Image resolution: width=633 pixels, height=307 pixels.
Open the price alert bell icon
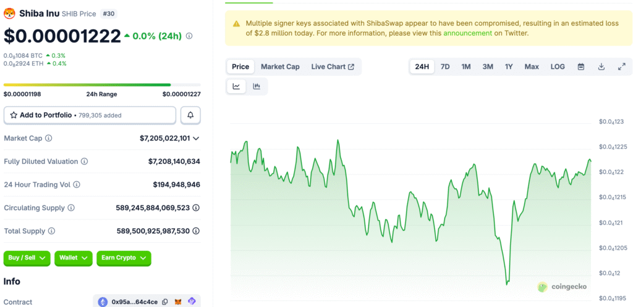click(x=190, y=115)
